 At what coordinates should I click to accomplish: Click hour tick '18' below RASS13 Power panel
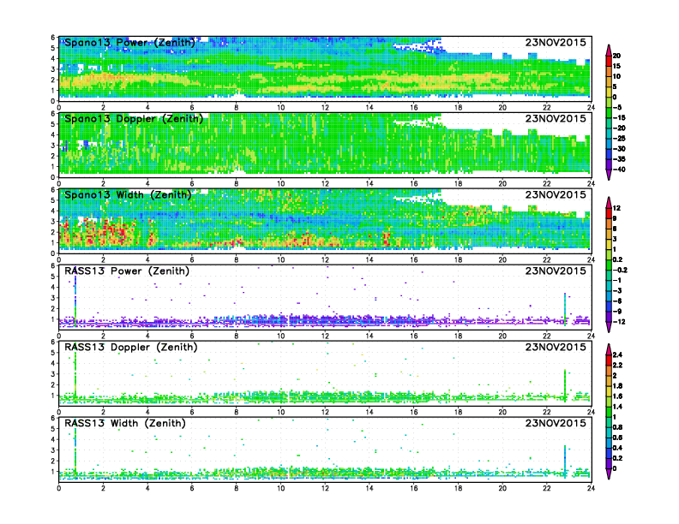(458, 336)
